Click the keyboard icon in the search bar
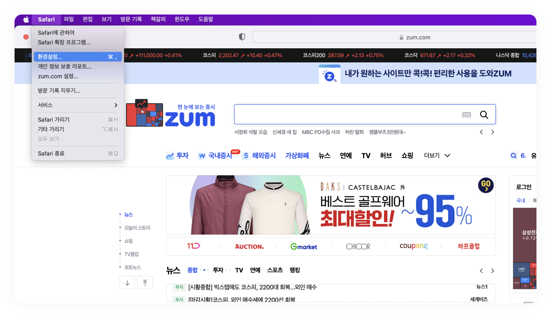551x318 pixels. click(x=467, y=114)
